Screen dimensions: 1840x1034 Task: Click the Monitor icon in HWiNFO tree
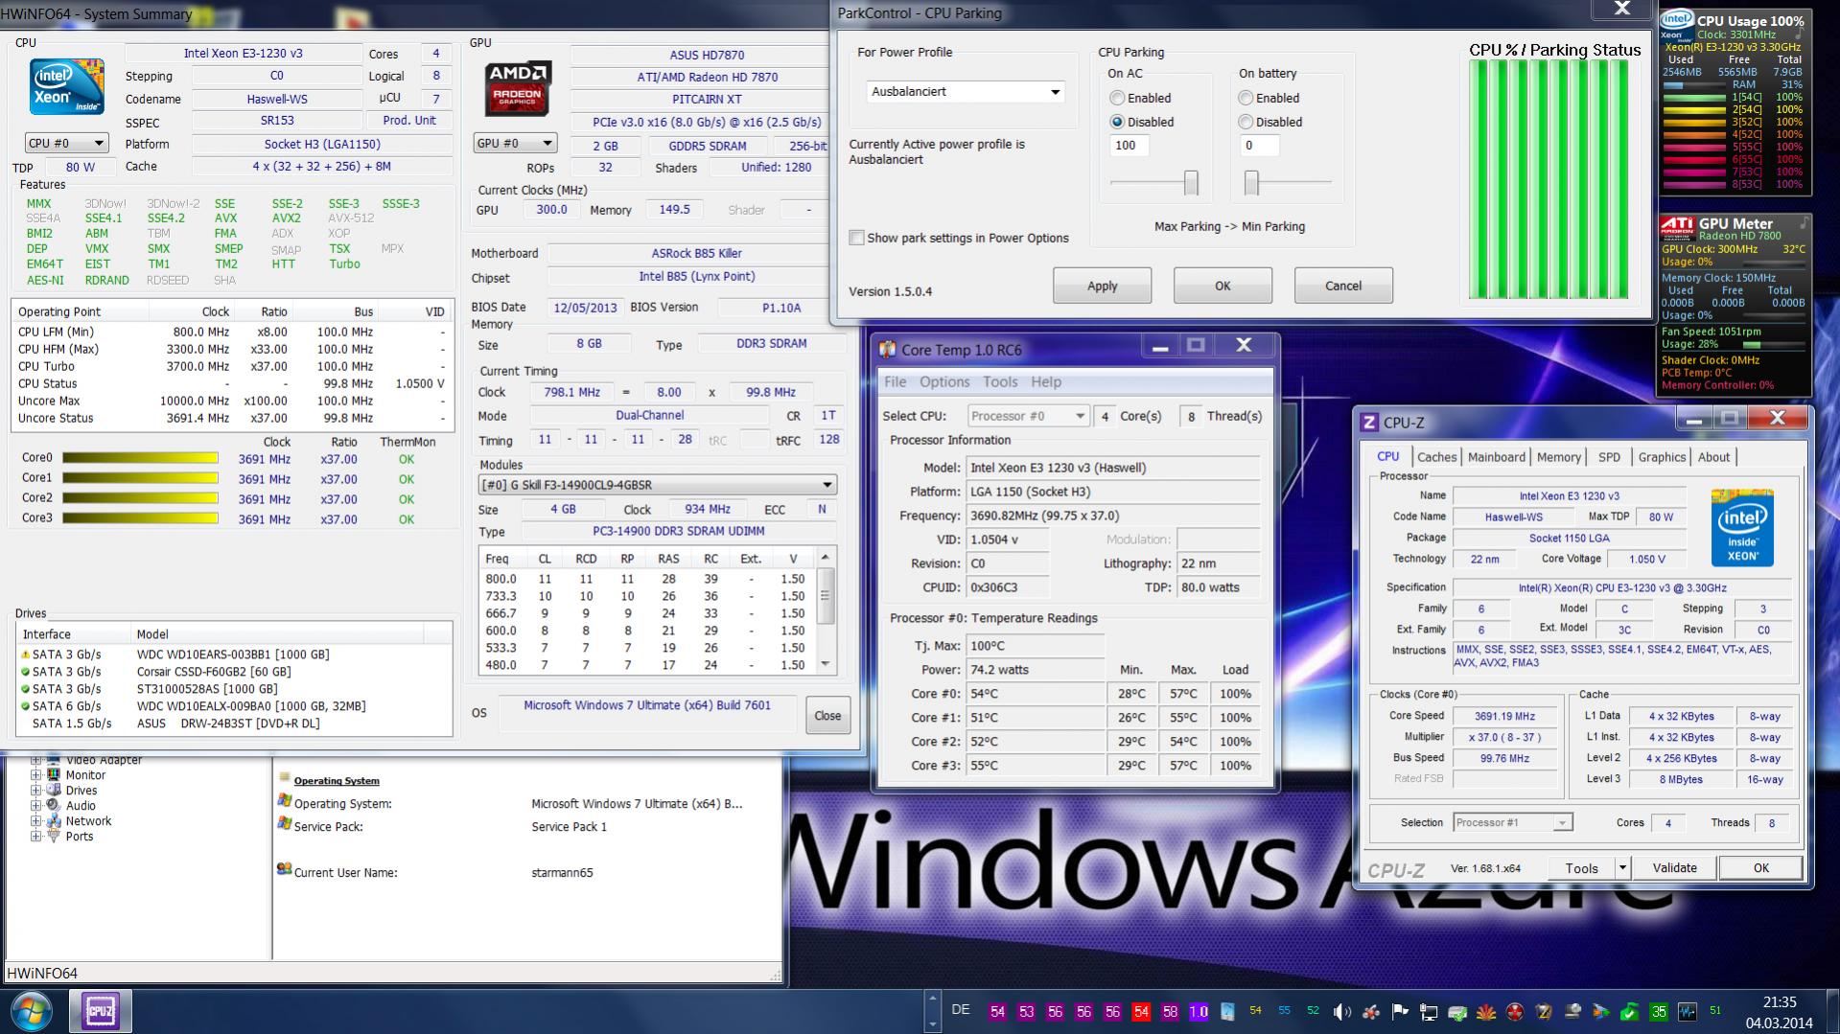[x=54, y=775]
